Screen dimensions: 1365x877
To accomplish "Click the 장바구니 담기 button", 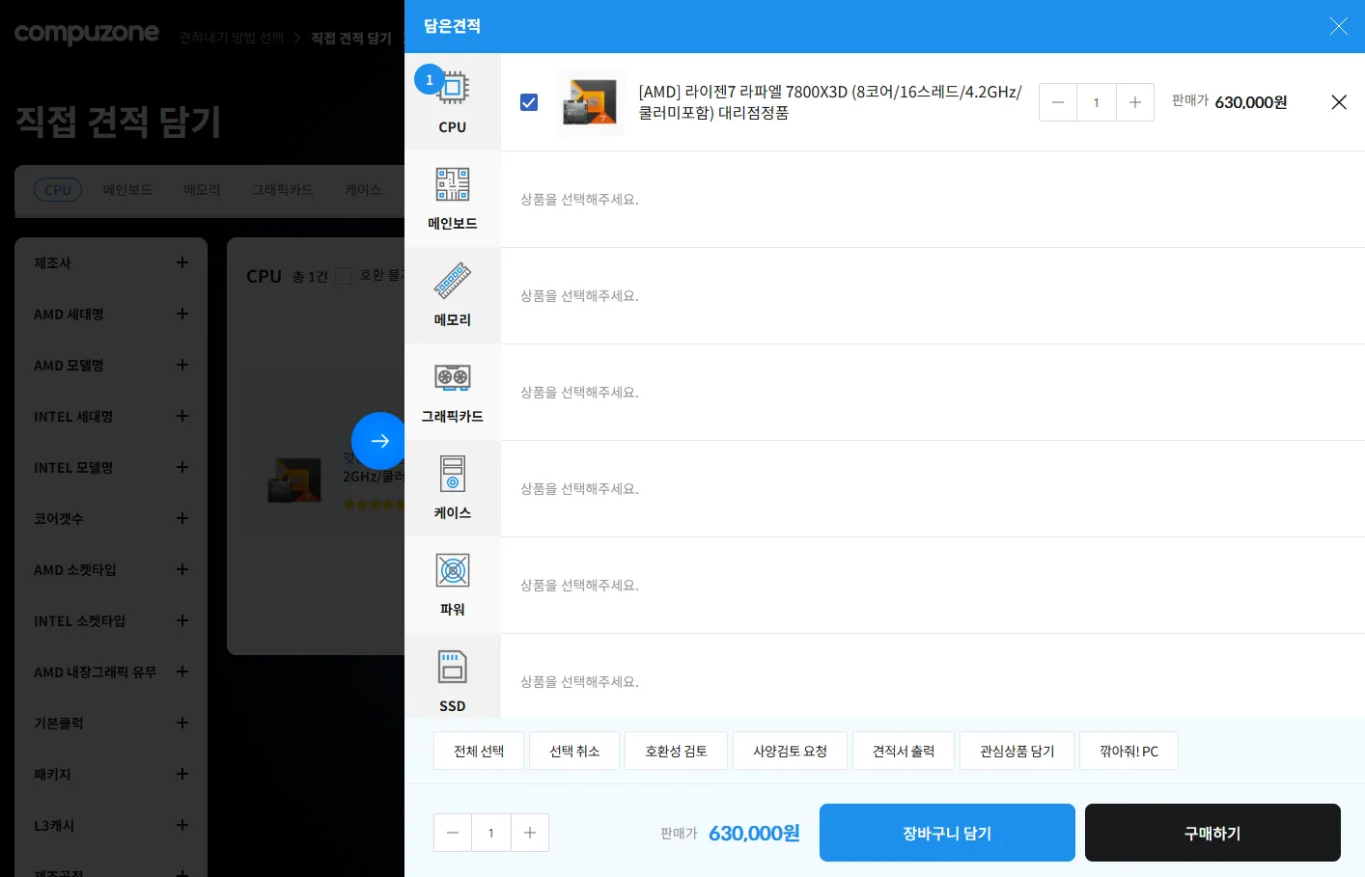I will point(946,832).
